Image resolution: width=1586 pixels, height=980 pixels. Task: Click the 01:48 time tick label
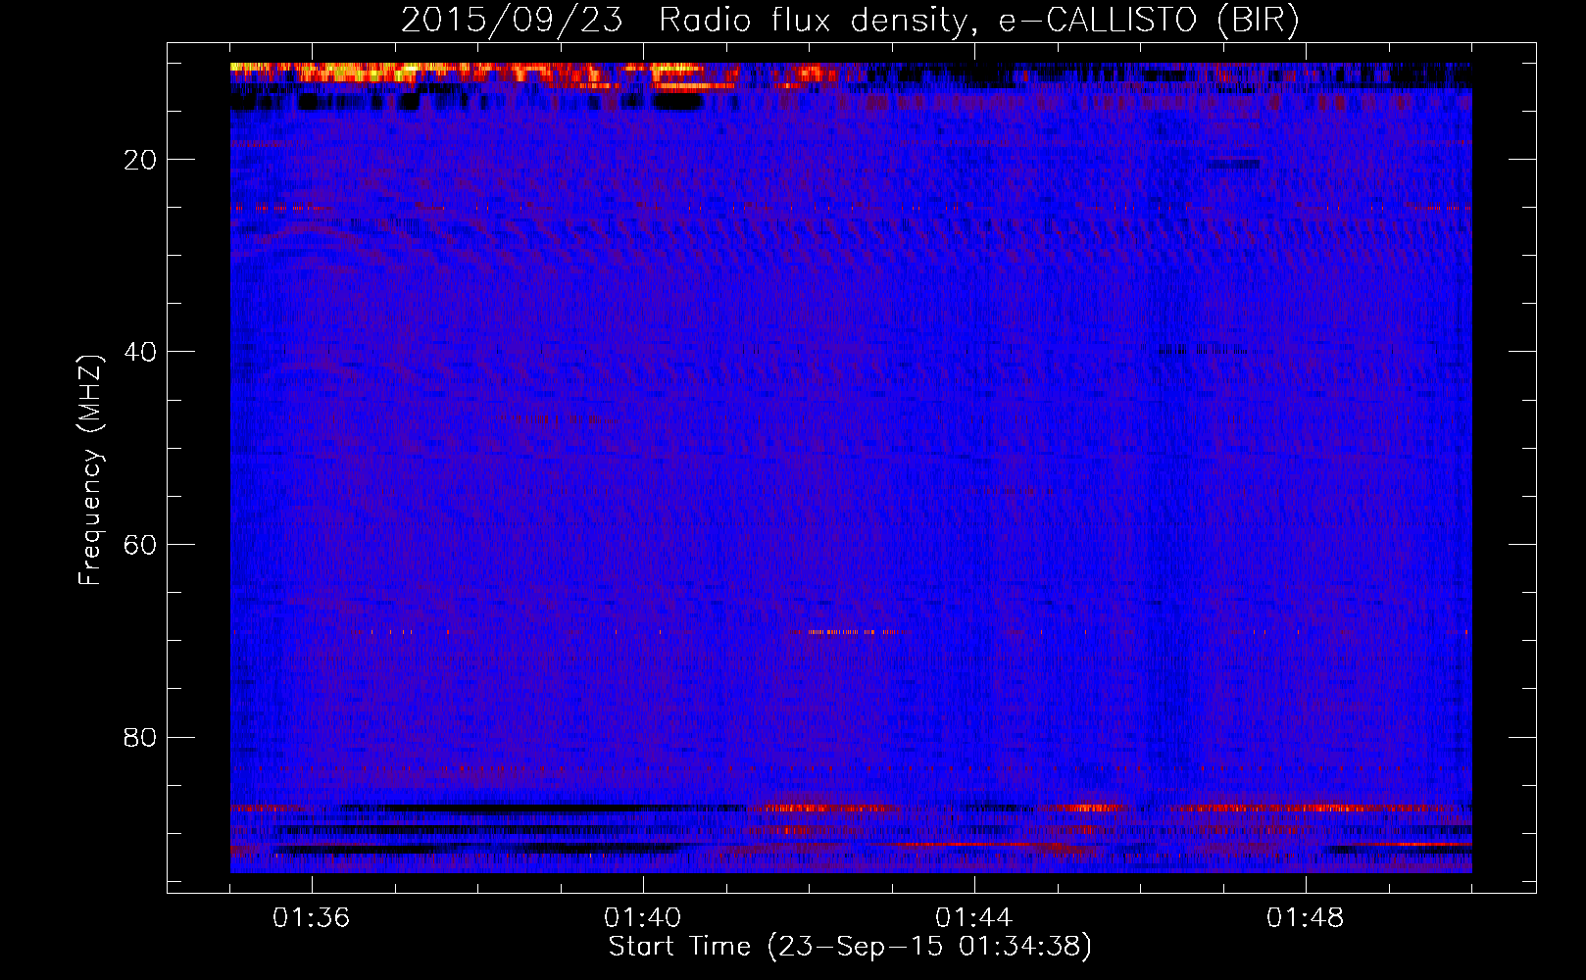click(1306, 918)
